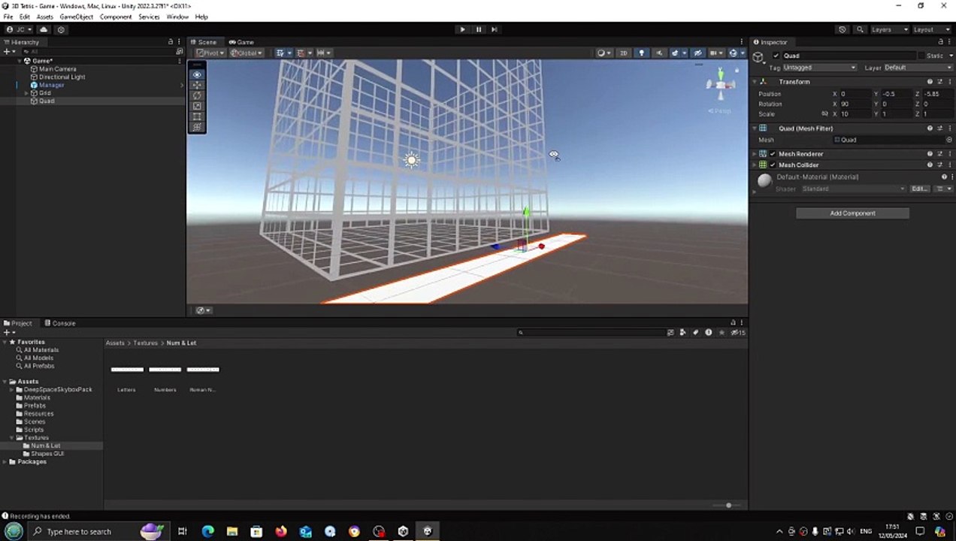Image resolution: width=956 pixels, height=541 pixels.
Task: Select the Shapes GUI folder
Action: [x=47, y=454]
